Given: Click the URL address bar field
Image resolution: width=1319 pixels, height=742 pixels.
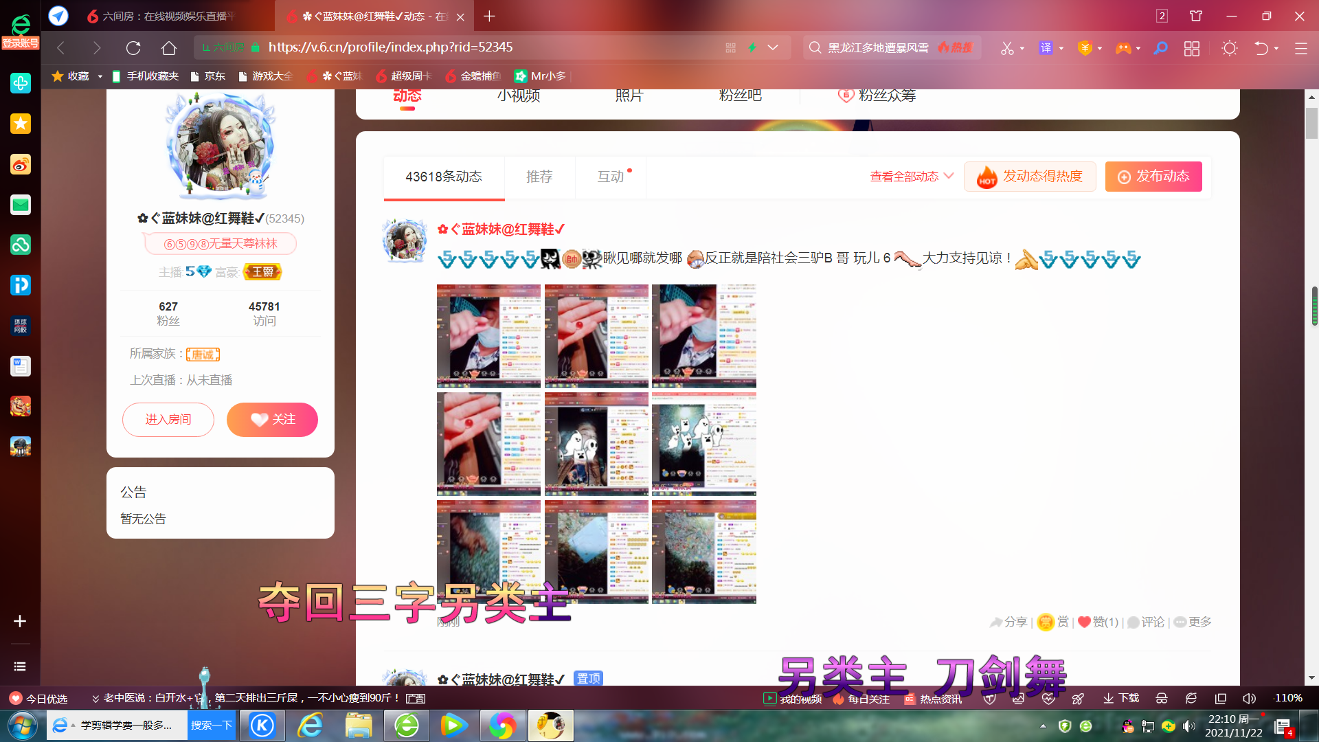Looking at the screenshot, I should (491, 47).
